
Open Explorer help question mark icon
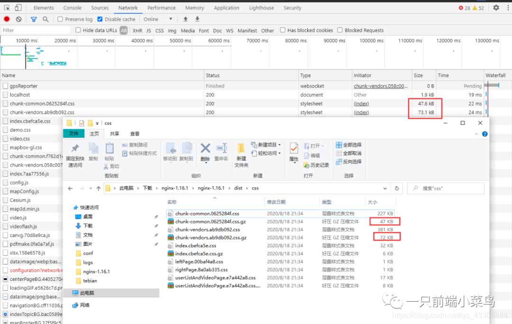pyautogui.click(x=485, y=134)
